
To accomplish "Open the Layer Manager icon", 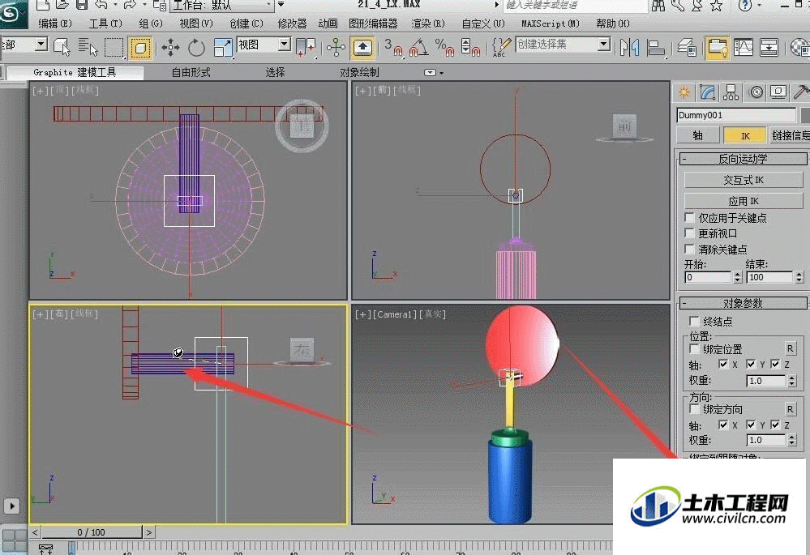I will pos(687,48).
